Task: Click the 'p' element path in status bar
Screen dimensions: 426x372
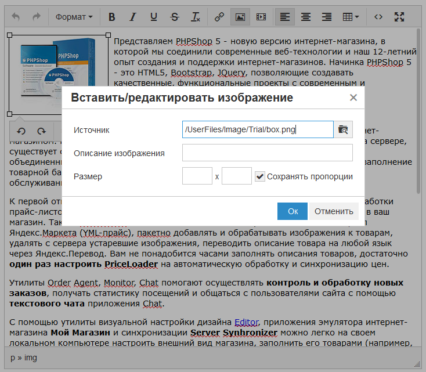Action: 13,358
